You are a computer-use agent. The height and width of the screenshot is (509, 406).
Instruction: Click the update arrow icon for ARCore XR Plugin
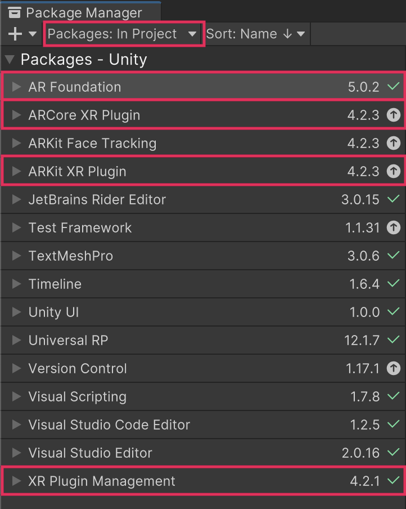click(394, 115)
